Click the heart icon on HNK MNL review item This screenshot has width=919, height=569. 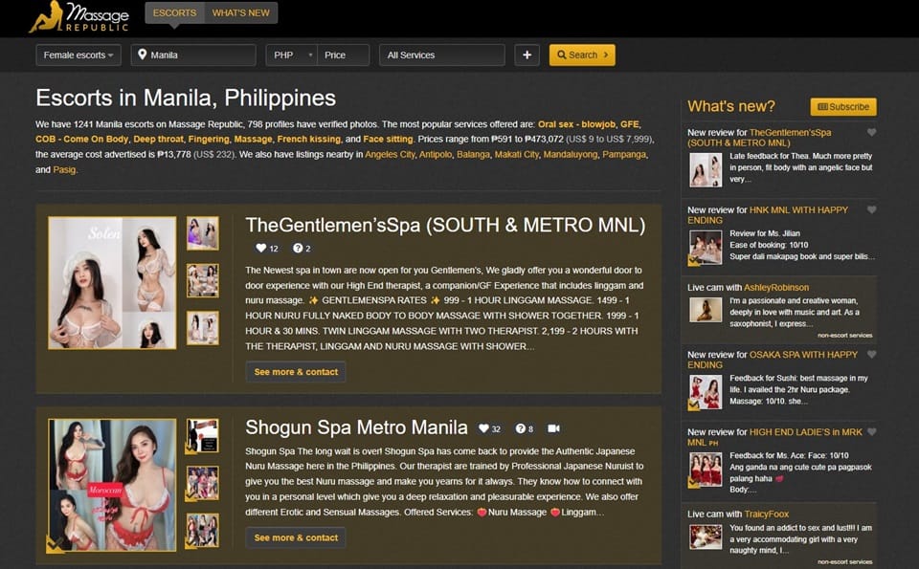[x=871, y=209]
